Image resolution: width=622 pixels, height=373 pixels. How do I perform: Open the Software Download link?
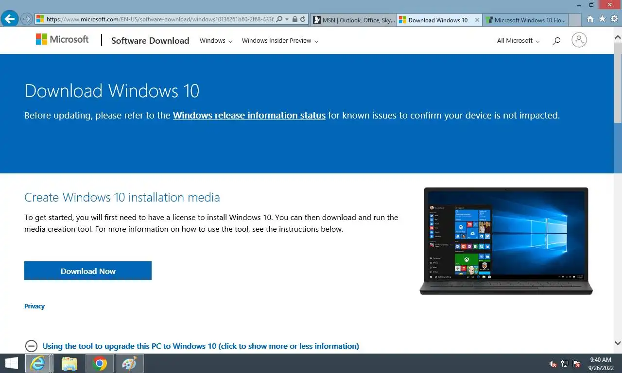click(x=150, y=40)
